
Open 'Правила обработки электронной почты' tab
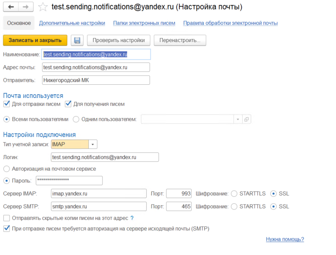coord(230,23)
